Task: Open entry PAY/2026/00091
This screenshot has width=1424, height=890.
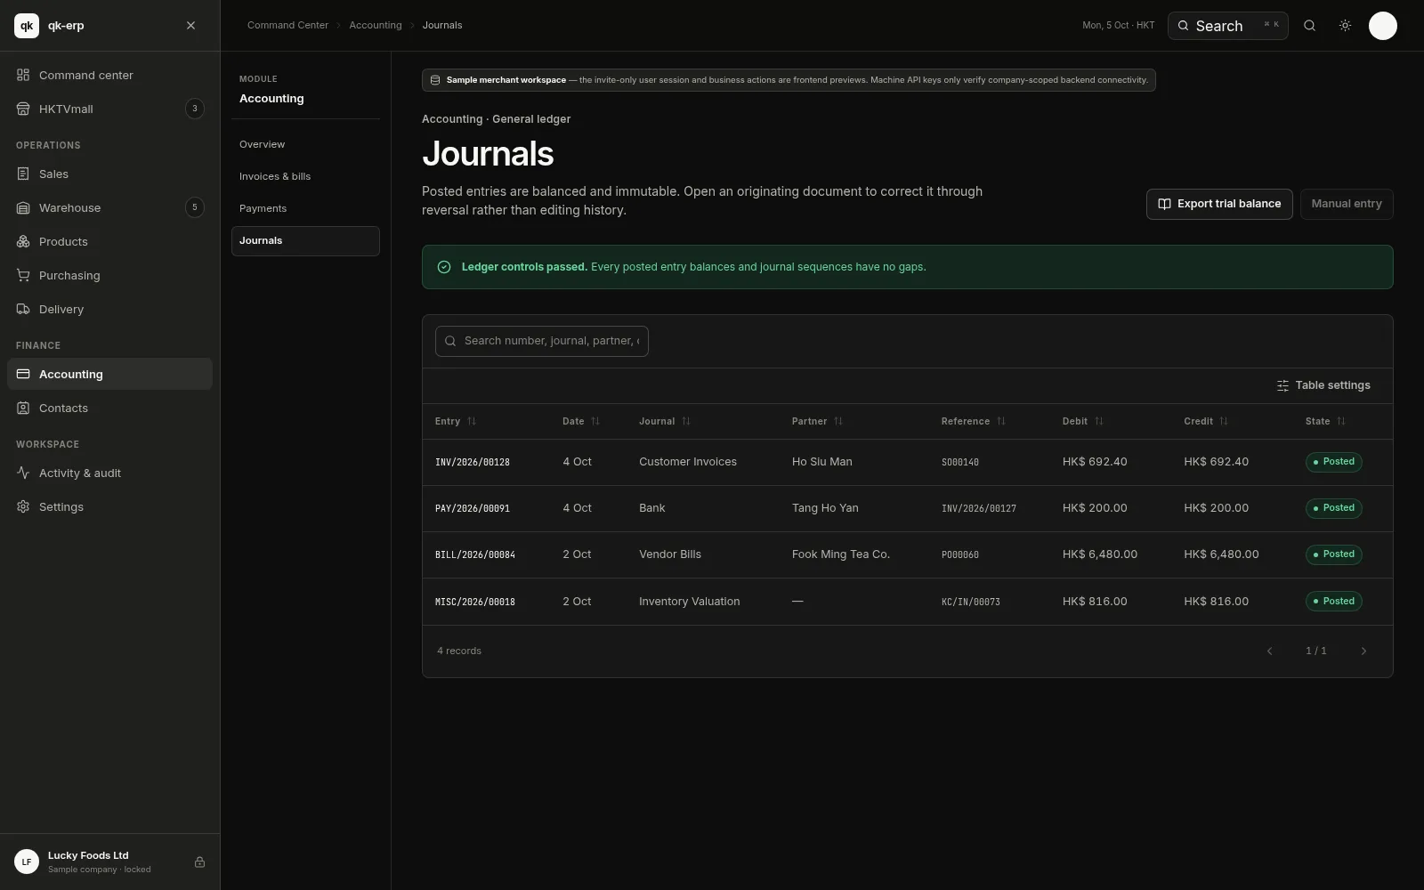Action: [x=473, y=508]
